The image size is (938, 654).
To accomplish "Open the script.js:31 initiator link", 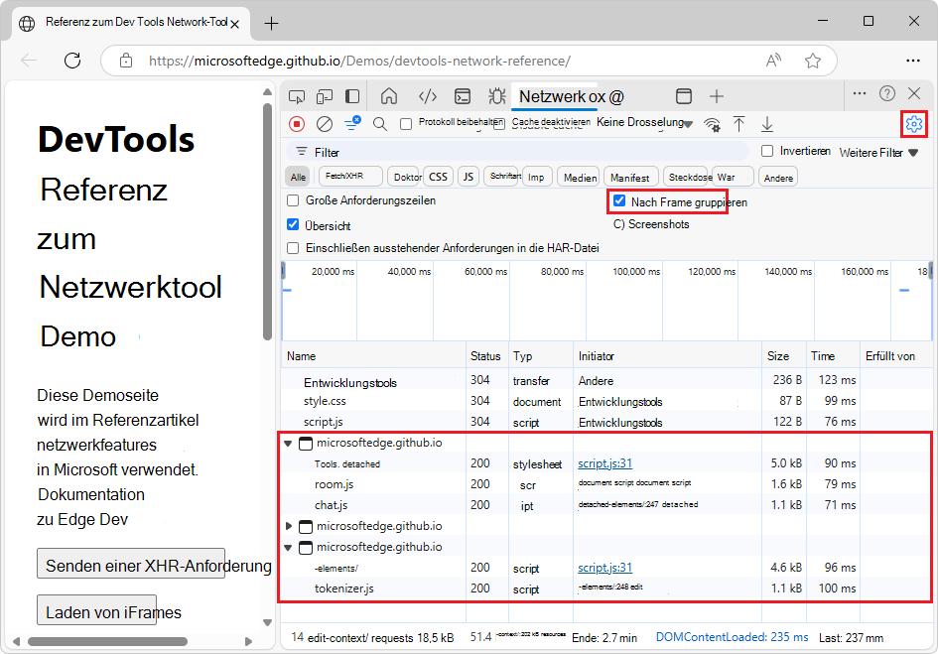I will pyautogui.click(x=605, y=462).
